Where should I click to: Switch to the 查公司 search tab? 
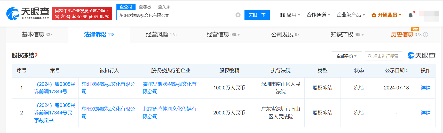pos(126,7)
